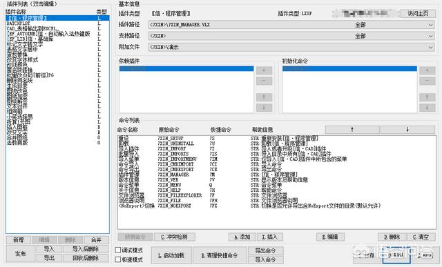This screenshot has width=442, height=267.
Task: Open the 附加文件 dropdown arrow
Action: (x=430, y=48)
